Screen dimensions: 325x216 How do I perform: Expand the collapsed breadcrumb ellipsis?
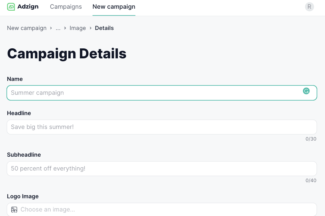58,28
